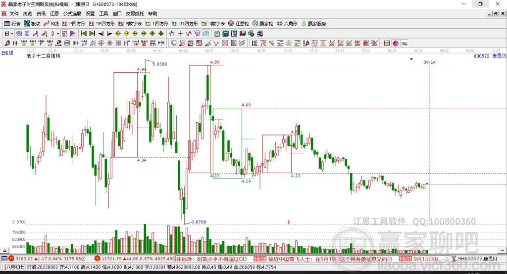Toggle the highlighted 线 line-drawing button
The image size is (507, 274).
coord(206,34)
